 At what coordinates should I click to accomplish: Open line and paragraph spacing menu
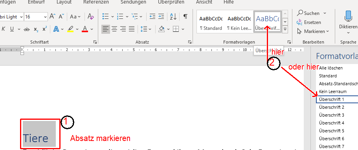click(146, 29)
